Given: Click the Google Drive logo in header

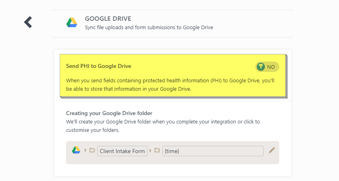Looking at the screenshot, I should pyautogui.click(x=72, y=23).
